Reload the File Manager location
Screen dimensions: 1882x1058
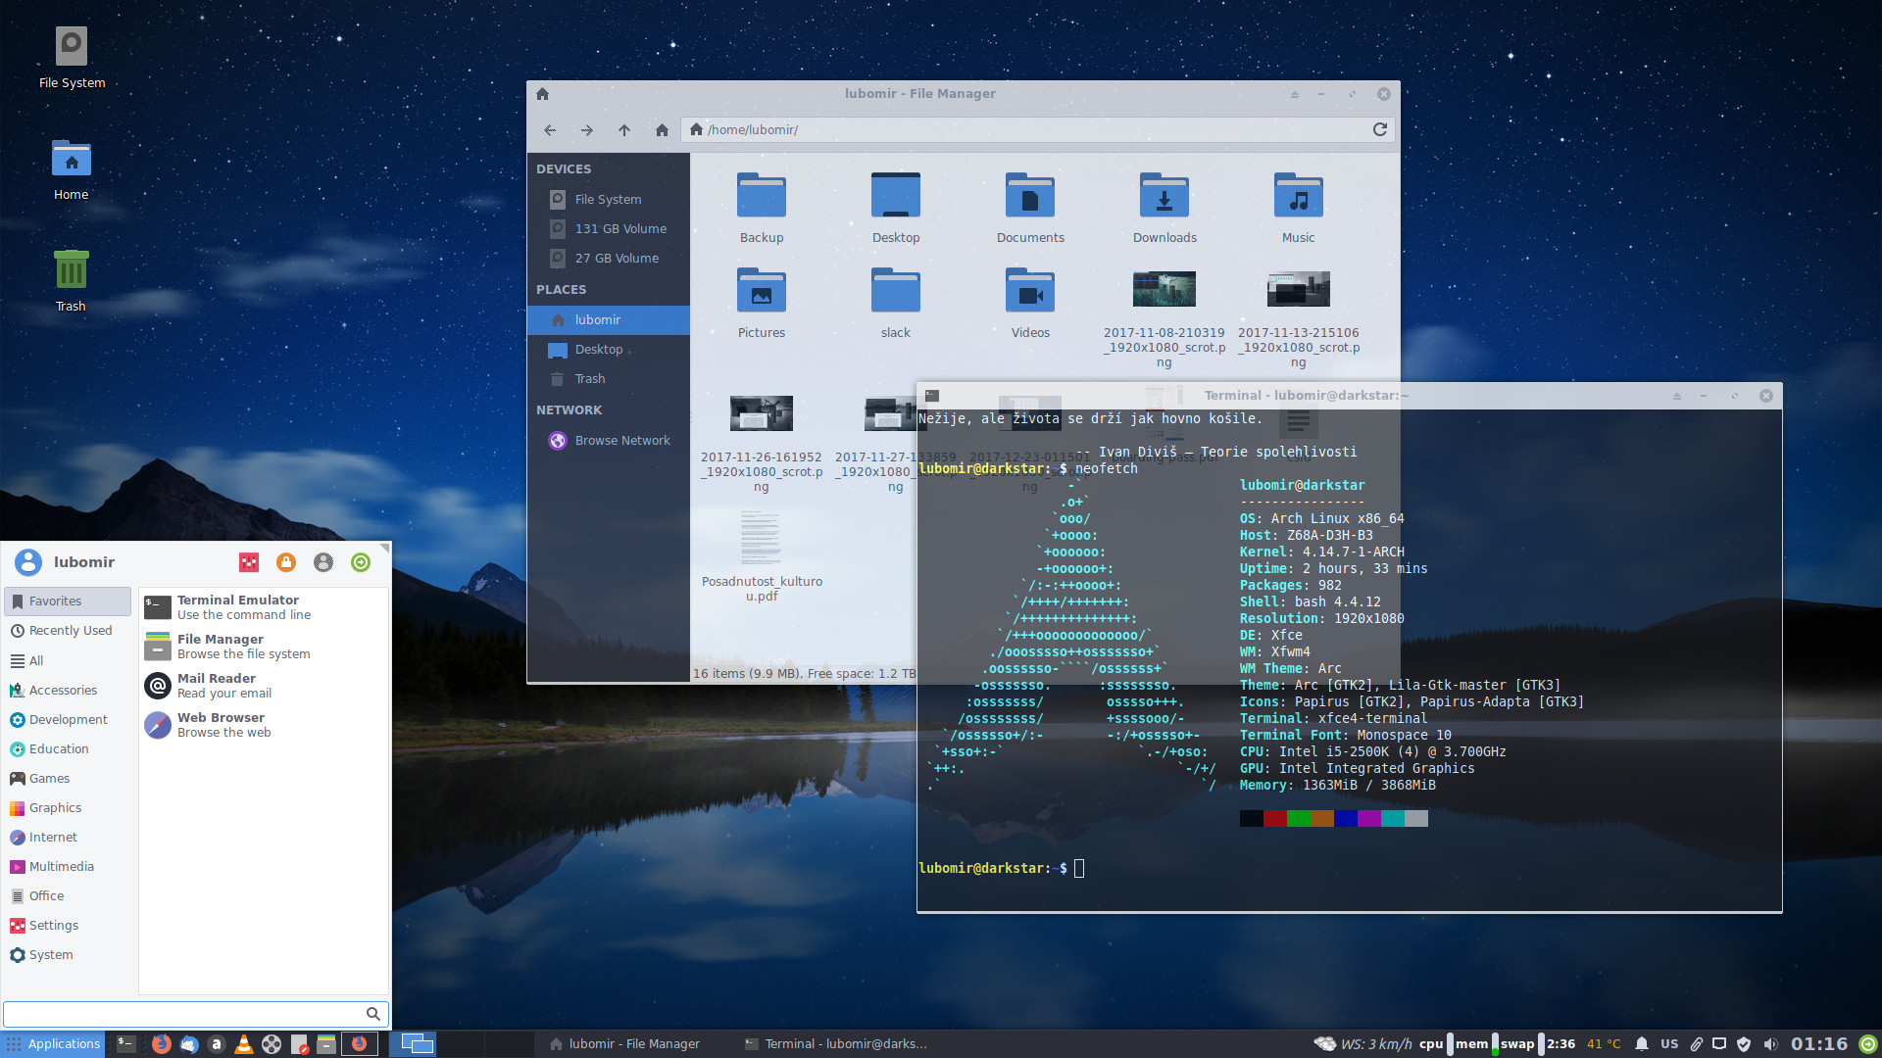coord(1380,129)
